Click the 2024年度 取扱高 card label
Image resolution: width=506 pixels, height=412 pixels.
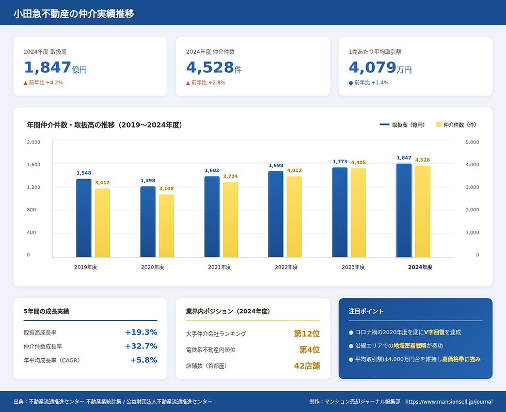[45, 52]
